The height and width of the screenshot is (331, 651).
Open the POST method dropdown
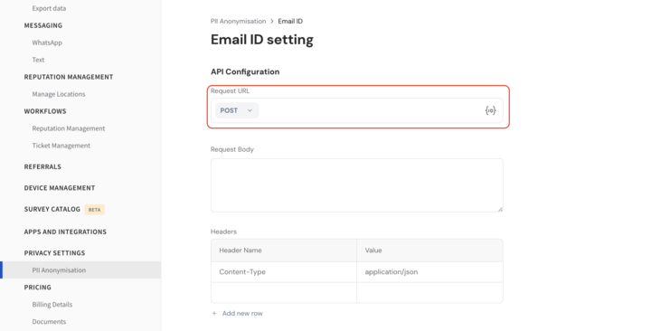point(237,110)
